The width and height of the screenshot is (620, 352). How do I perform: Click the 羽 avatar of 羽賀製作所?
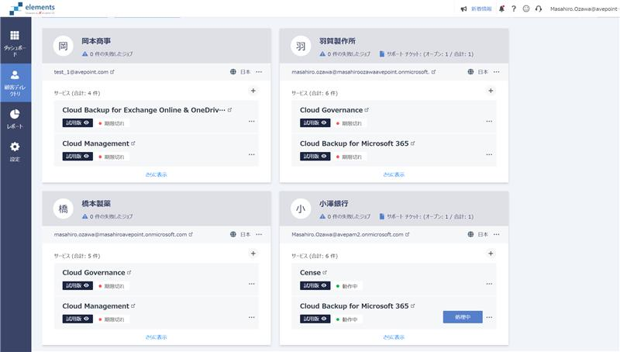tap(301, 47)
